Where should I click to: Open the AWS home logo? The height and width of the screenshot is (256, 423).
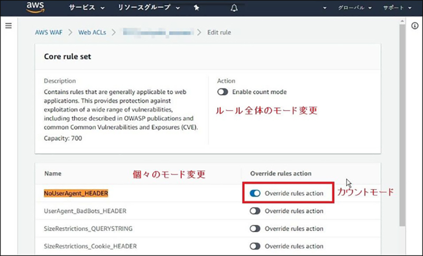(35, 7)
